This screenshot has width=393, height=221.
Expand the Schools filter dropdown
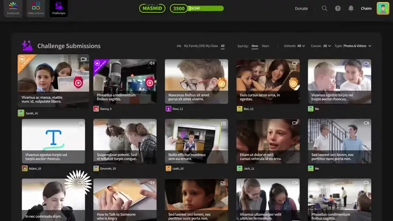[x=295, y=46]
